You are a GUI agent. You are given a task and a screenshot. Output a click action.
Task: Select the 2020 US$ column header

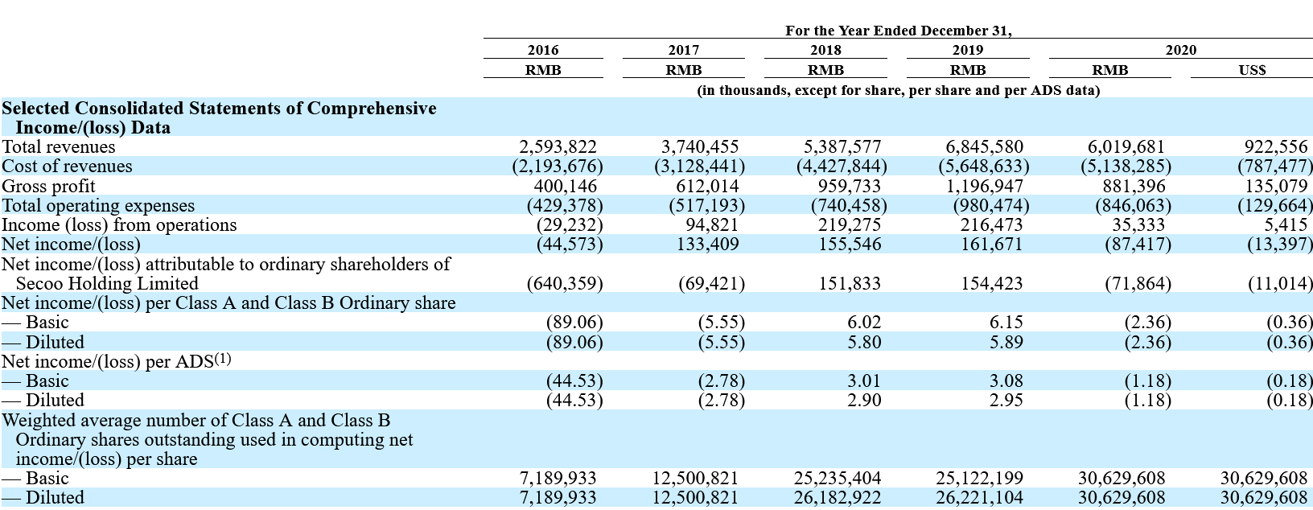(x=1252, y=70)
